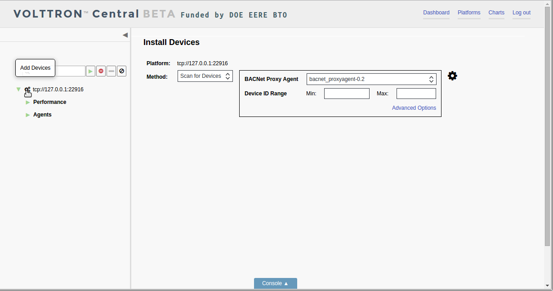Click the Device ID Max input field
553x291 pixels.
pos(416,94)
